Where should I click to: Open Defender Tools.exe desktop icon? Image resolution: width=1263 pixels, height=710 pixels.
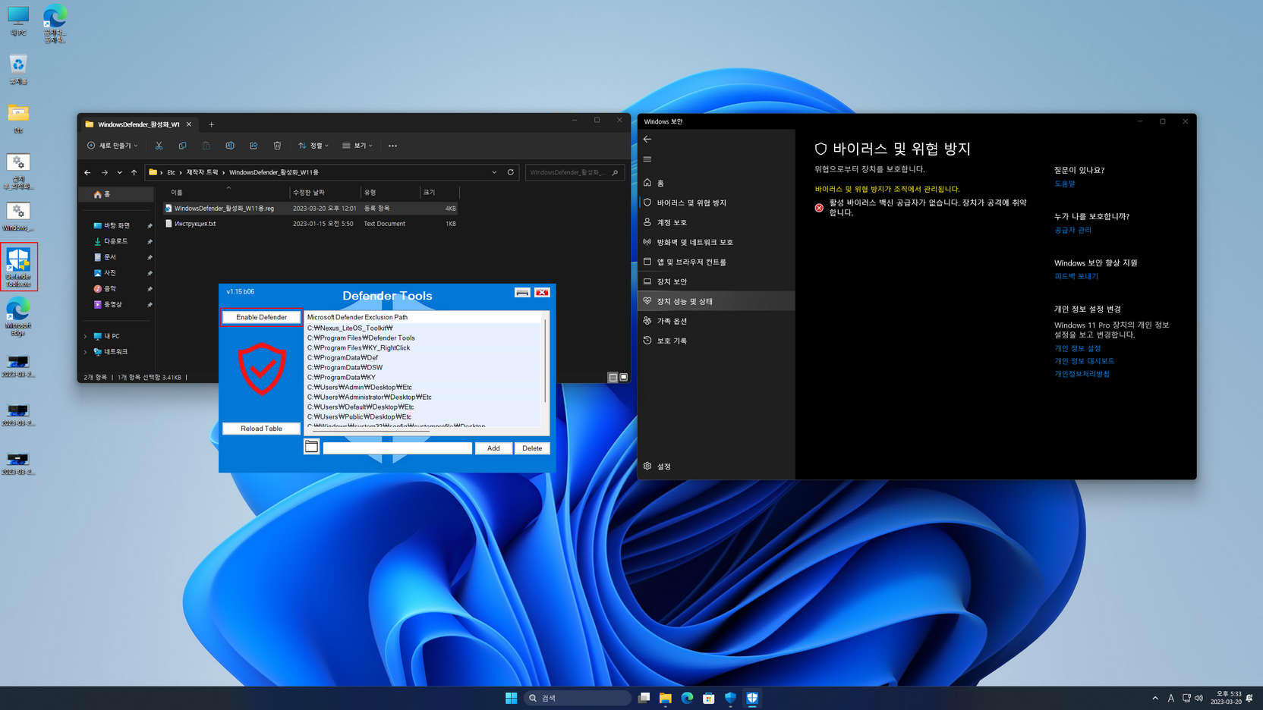(x=18, y=267)
